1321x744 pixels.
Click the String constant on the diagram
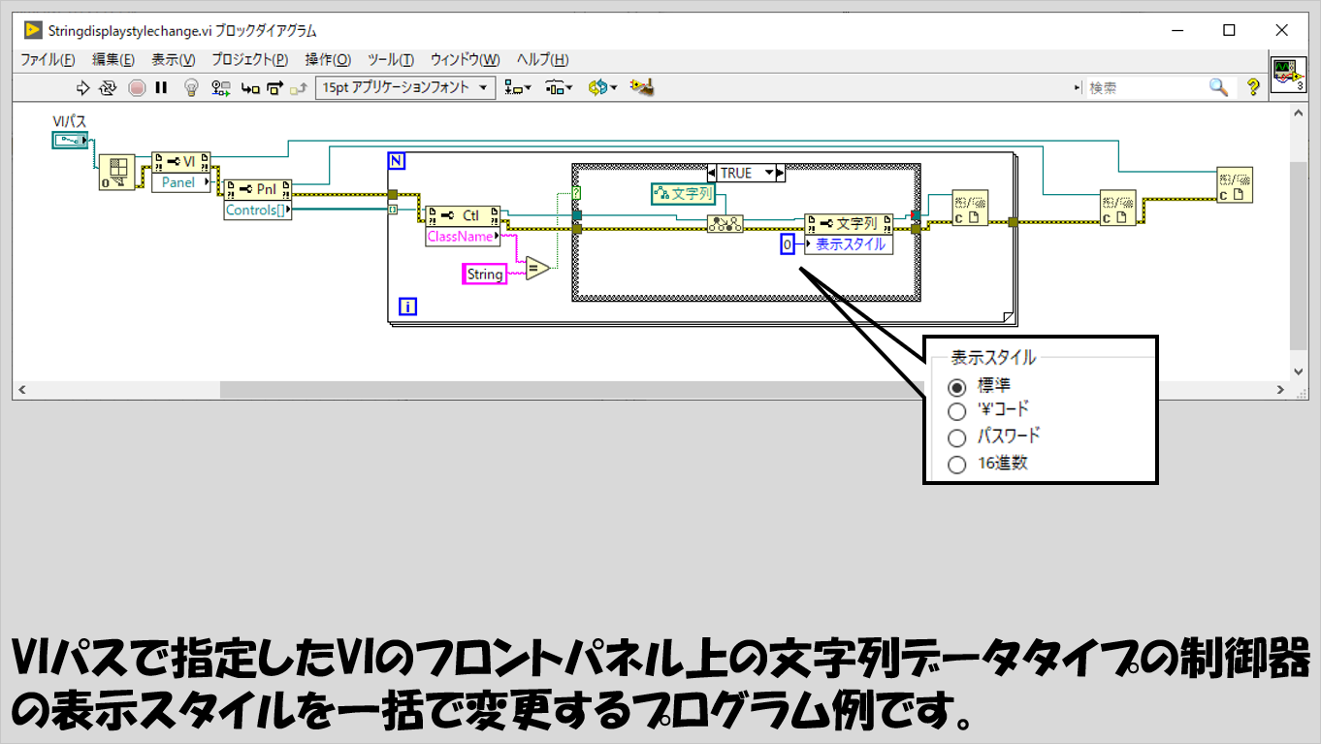coord(485,275)
